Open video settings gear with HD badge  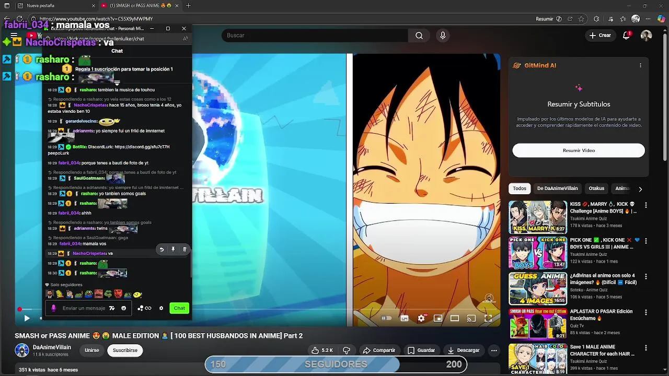pos(422,318)
